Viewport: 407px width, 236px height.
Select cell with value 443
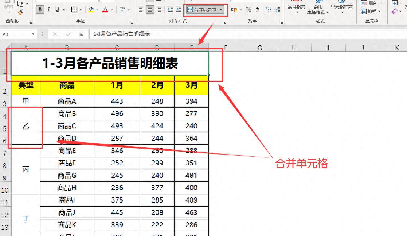pyautogui.click(x=117, y=101)
